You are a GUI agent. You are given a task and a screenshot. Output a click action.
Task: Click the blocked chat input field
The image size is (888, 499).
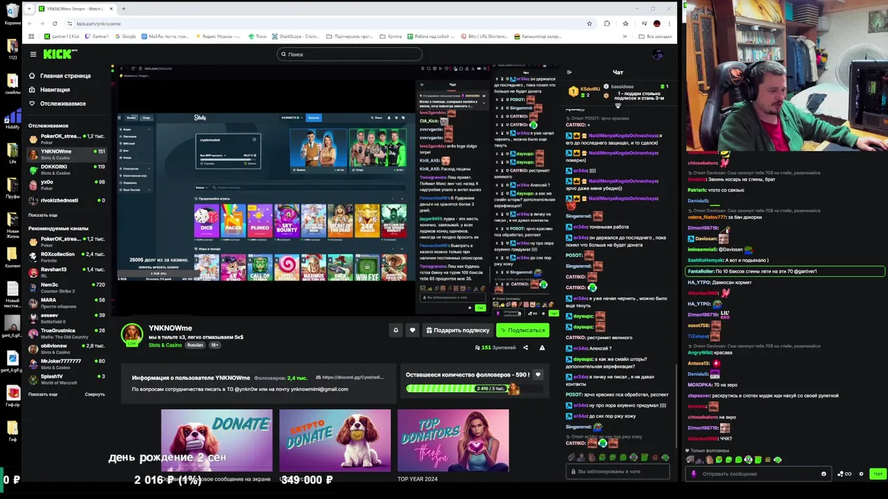click(x=617, y=471)
